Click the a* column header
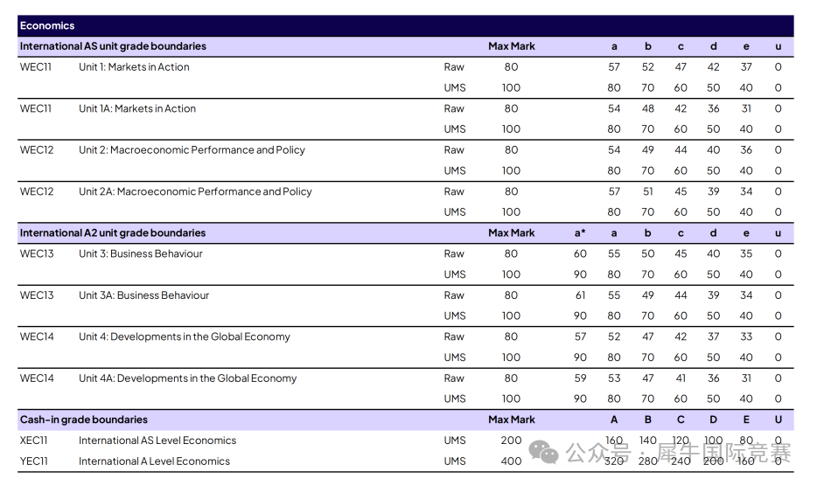 tap(580, 233)
